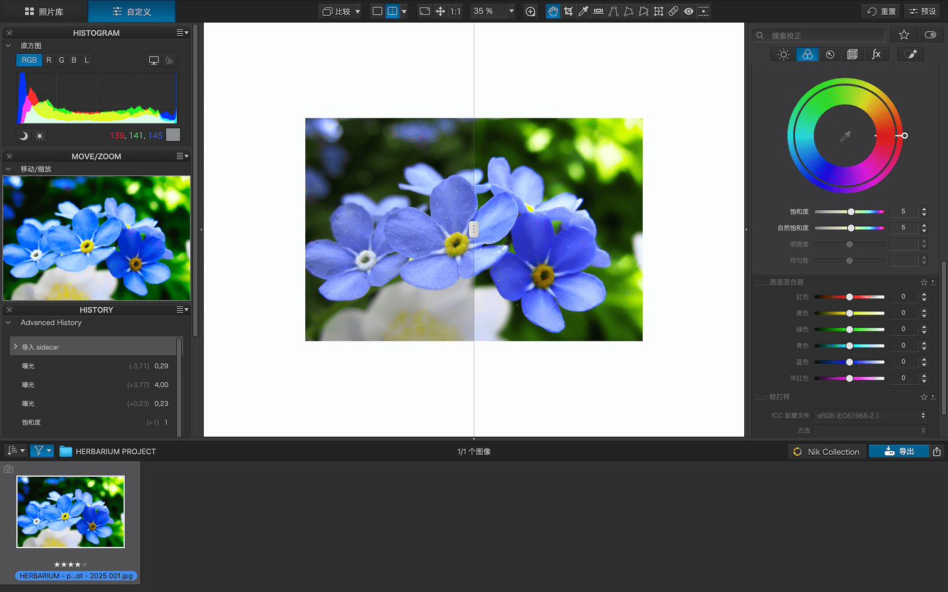The width and height of the screenshot is (948, 592).
Task: Open the ICC 配置文件 sRGB dropdown
Action: click(870, 415)
